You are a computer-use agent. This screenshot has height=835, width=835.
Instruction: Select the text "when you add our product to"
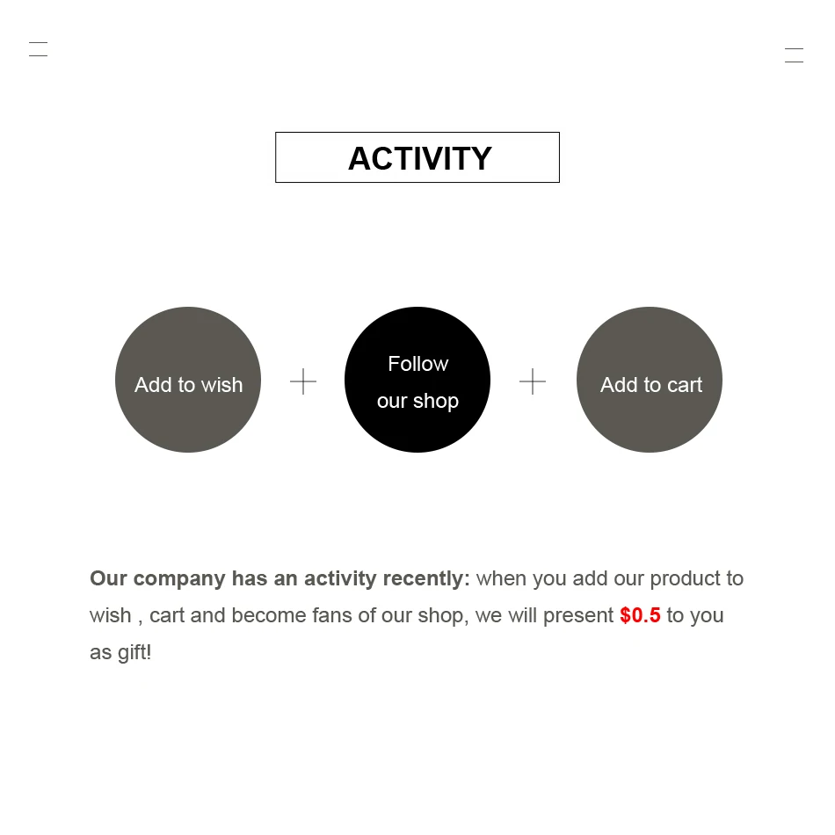610,579
